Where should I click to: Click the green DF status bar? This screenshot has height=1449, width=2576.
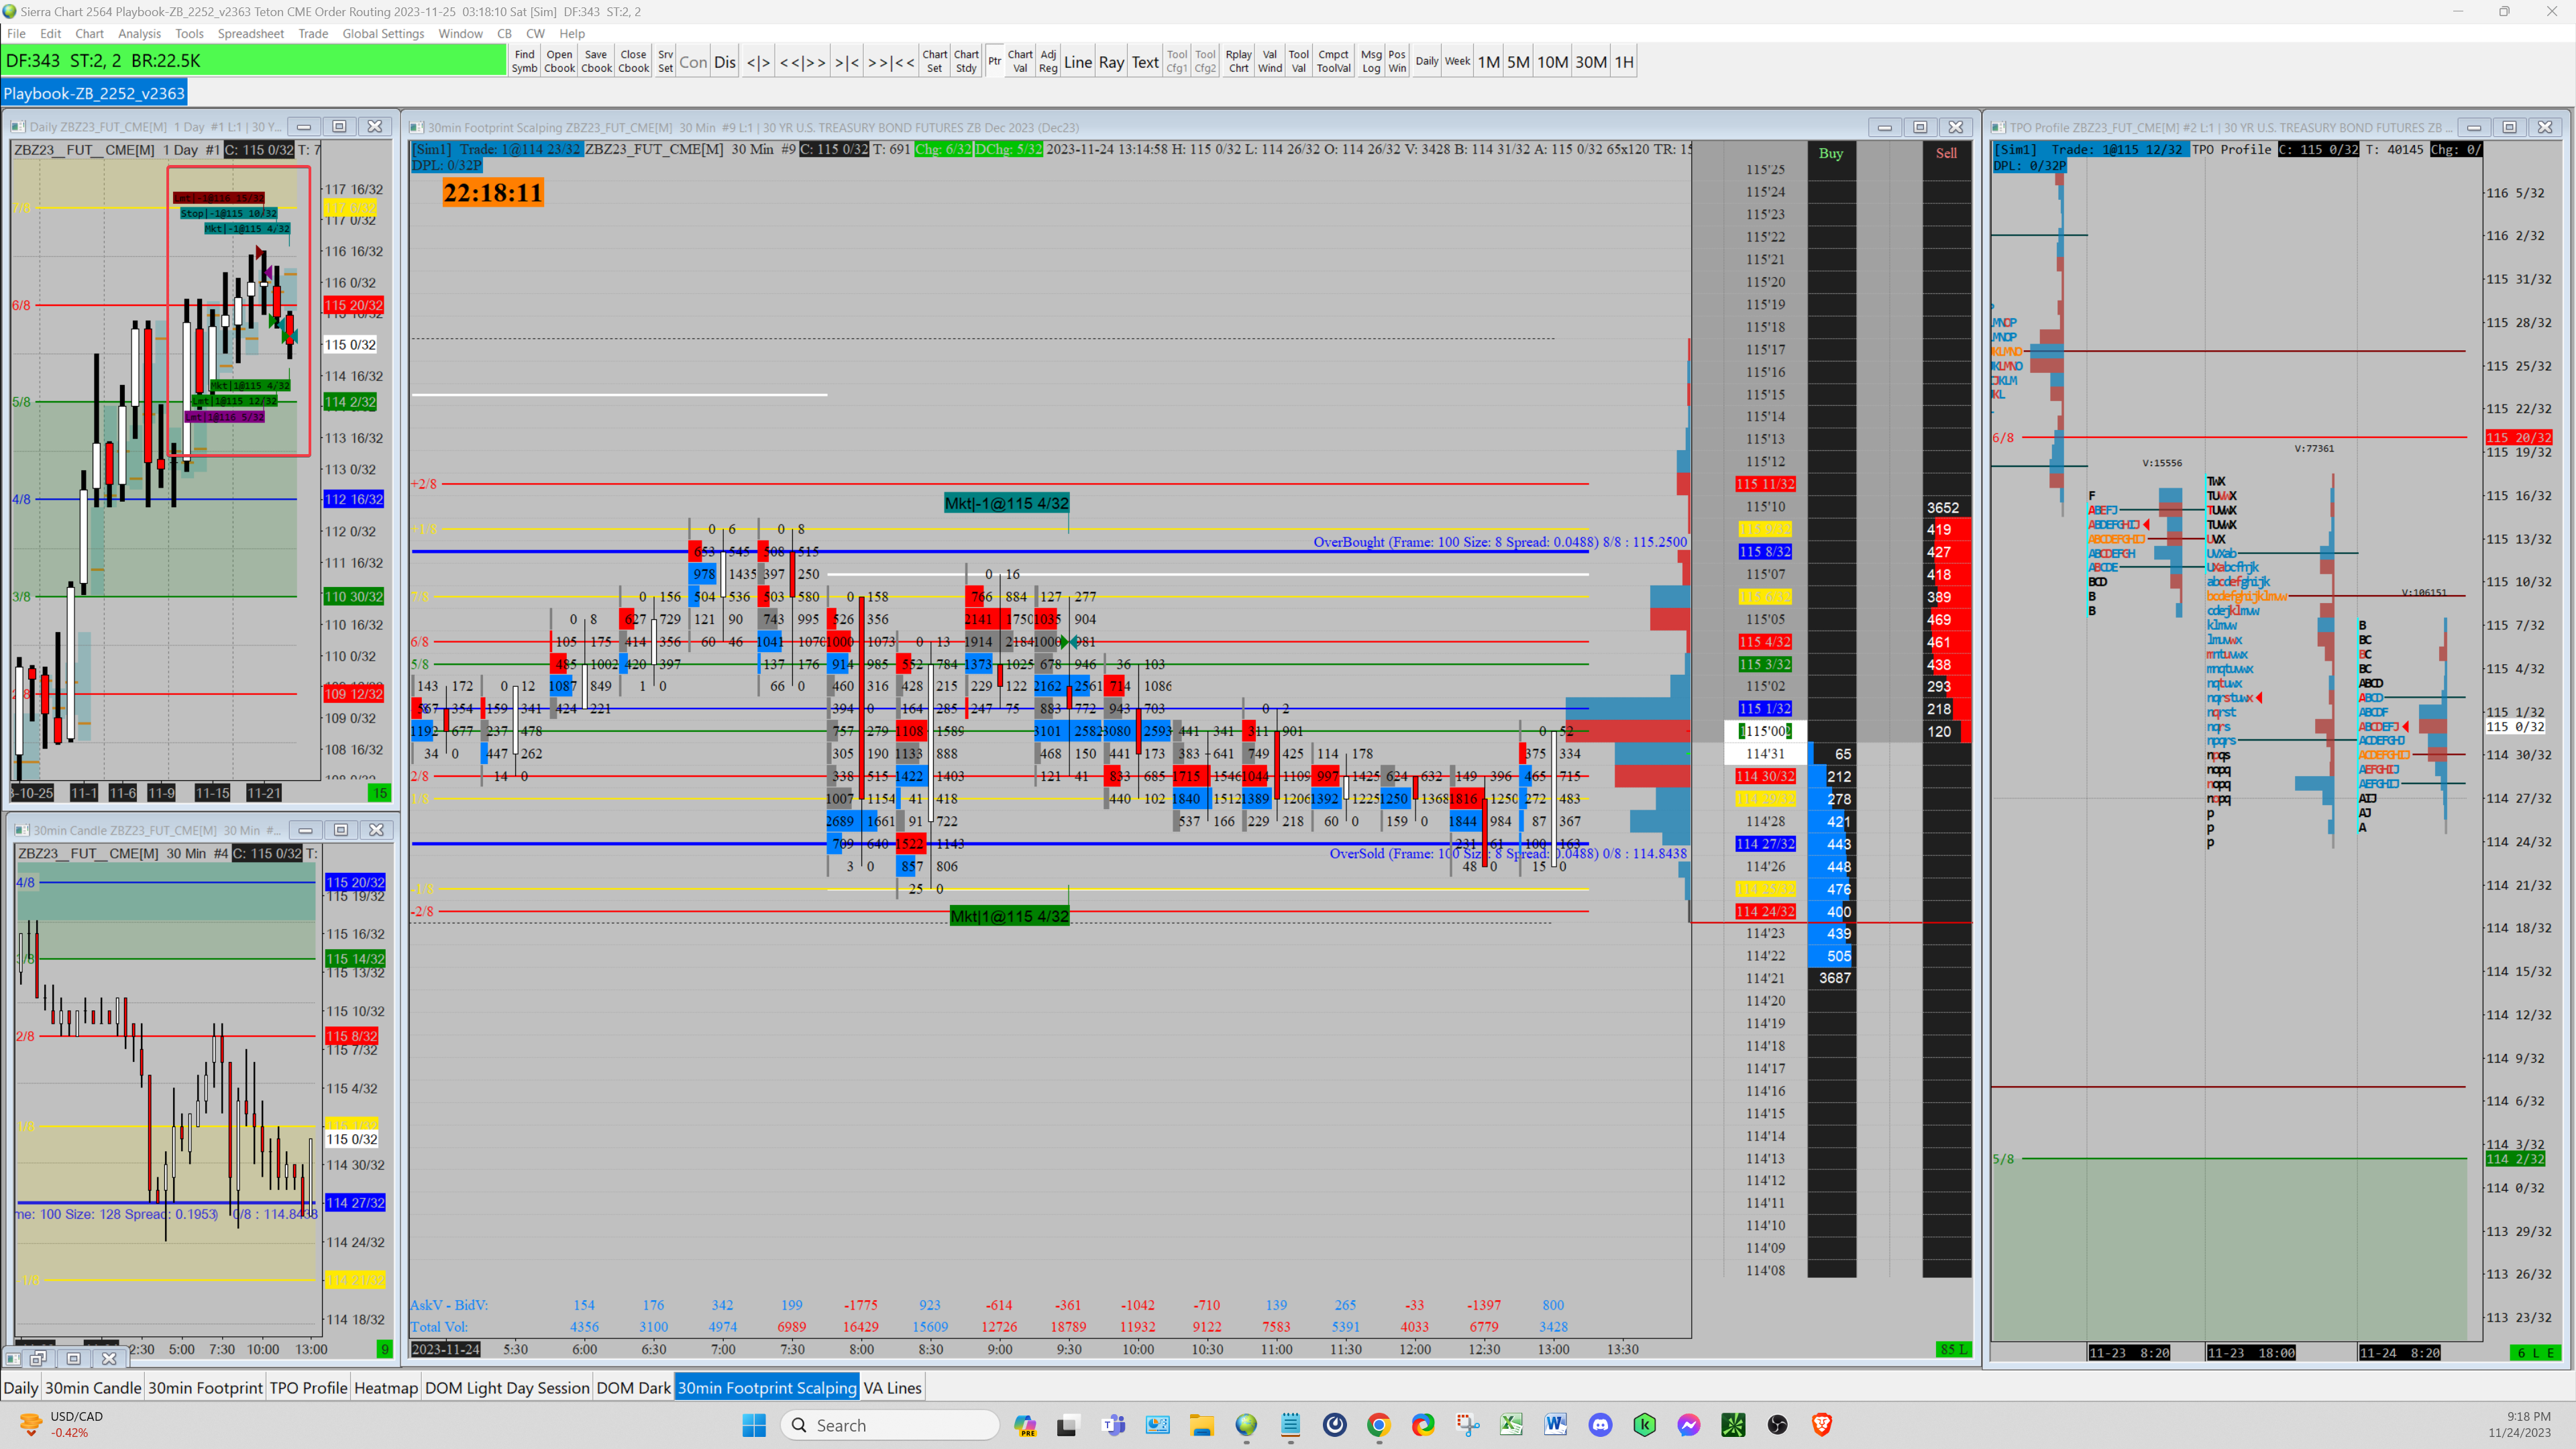tap(254, 61)
